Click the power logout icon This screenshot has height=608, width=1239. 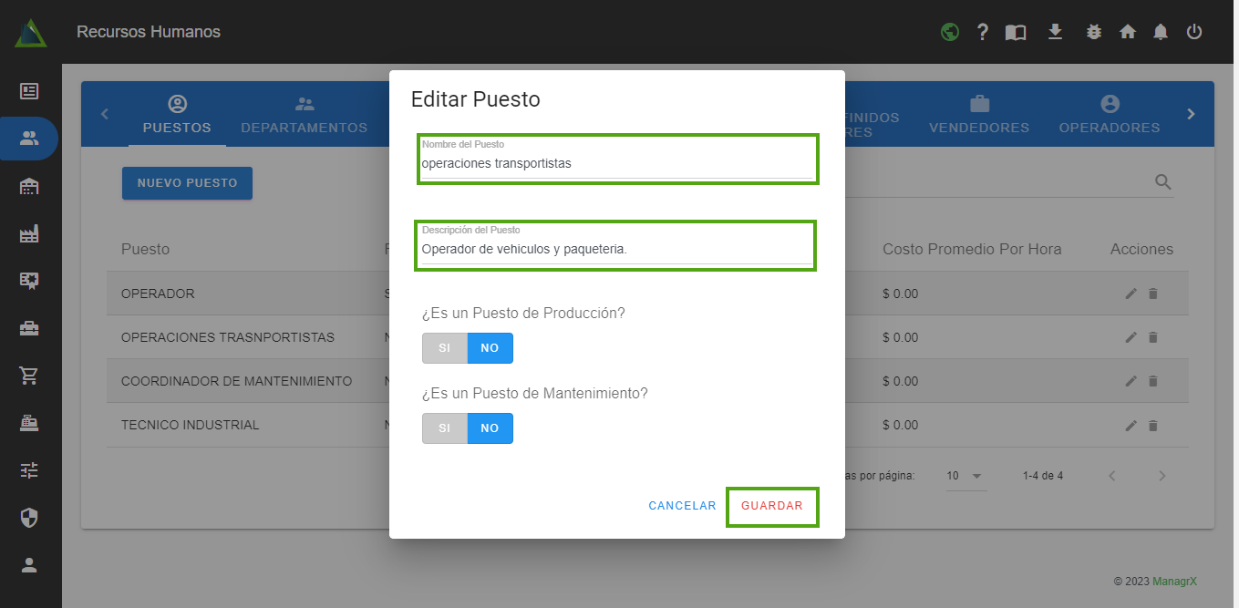(x=1194, y=32)
